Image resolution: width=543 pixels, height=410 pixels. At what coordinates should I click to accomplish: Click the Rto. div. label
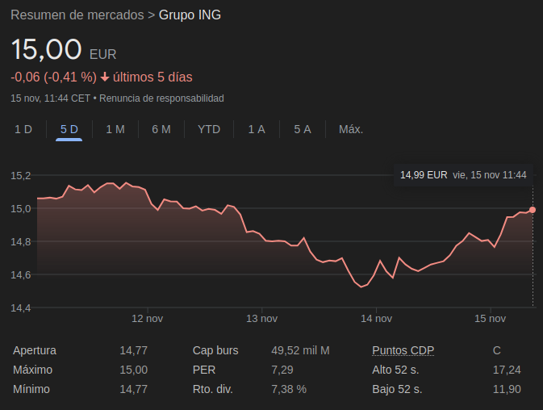(x=213, y=389)
